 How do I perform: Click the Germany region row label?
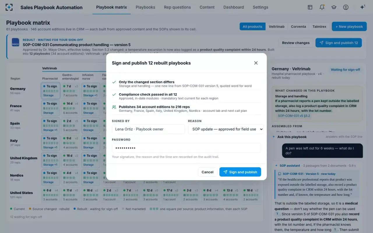coord(18,89)
